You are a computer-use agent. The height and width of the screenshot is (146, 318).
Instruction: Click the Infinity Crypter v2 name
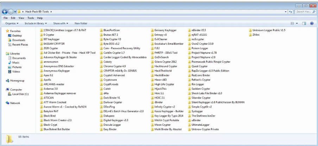tap(165, 107)
